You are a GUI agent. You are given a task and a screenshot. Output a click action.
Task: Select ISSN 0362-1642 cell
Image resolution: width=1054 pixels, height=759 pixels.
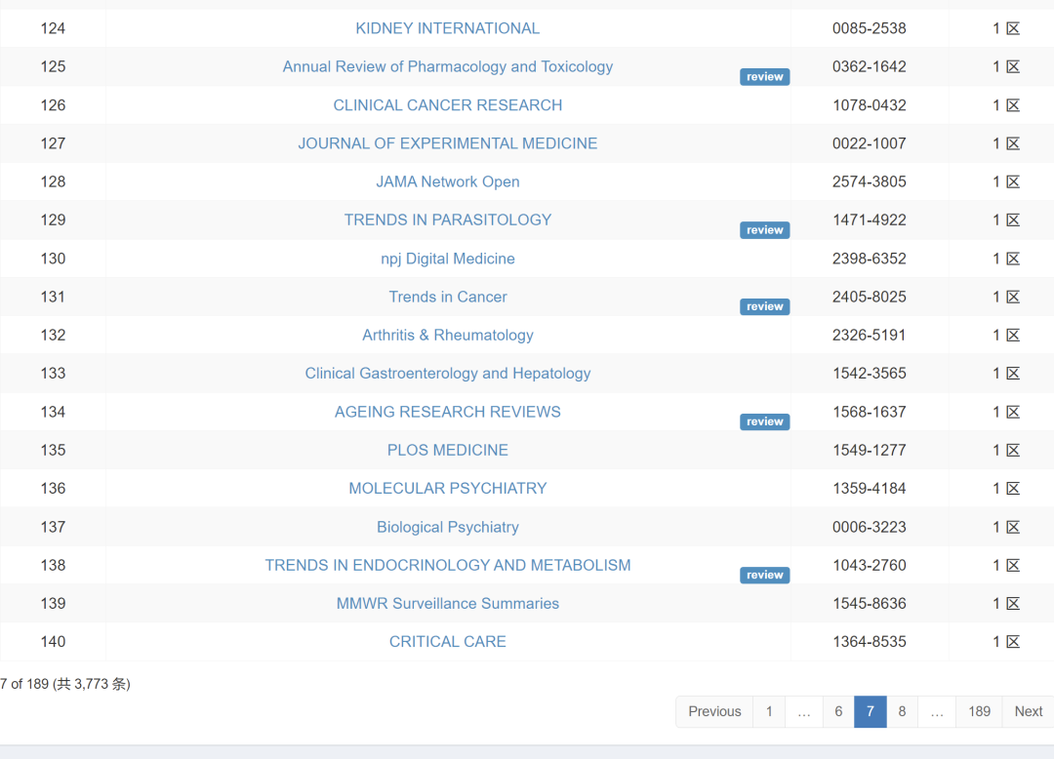[870, 66]
